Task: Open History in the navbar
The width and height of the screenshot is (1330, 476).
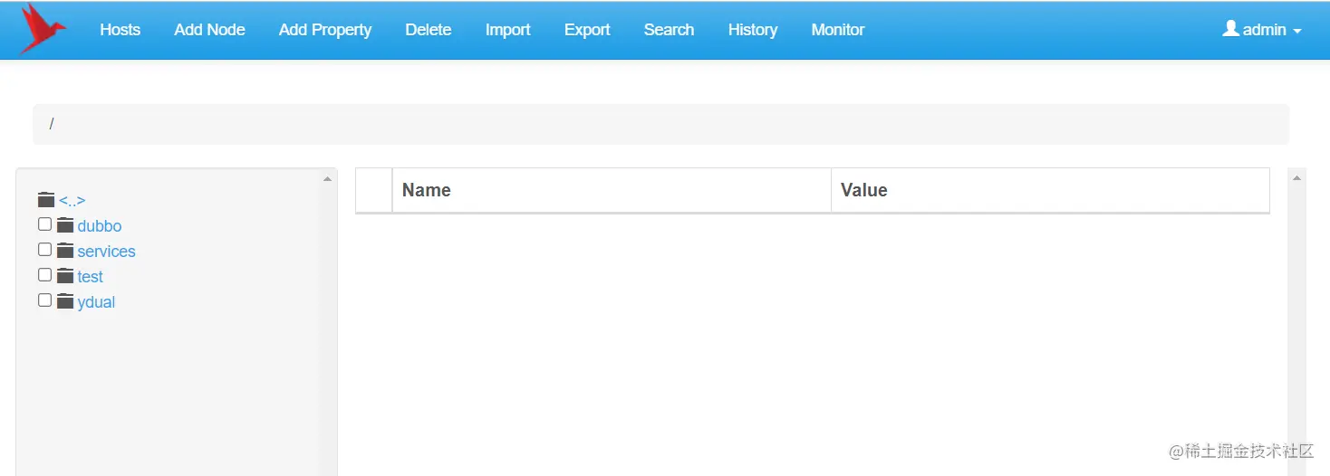Action: tap(753, 30)
